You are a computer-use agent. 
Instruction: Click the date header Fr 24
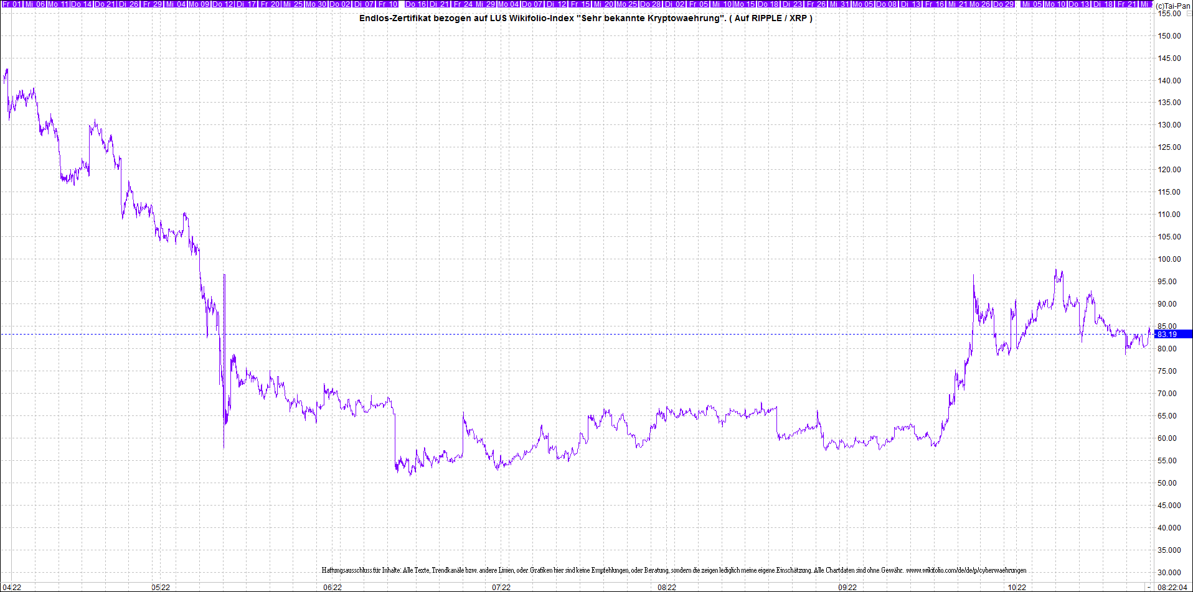[463, 4]
